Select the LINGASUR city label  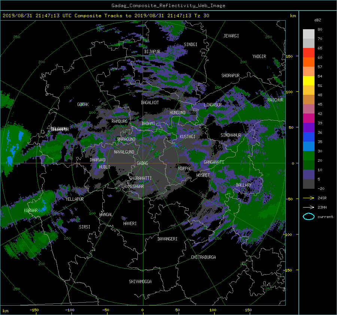[x=213, y=105]
